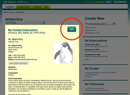Open the My Subscriptions tab
The width and height of the screenshot is (130, 95).
click(24, 7)
